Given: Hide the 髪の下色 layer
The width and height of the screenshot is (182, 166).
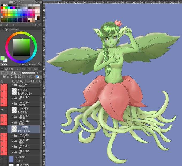Looking at the screenshot, I should (2, 110).
